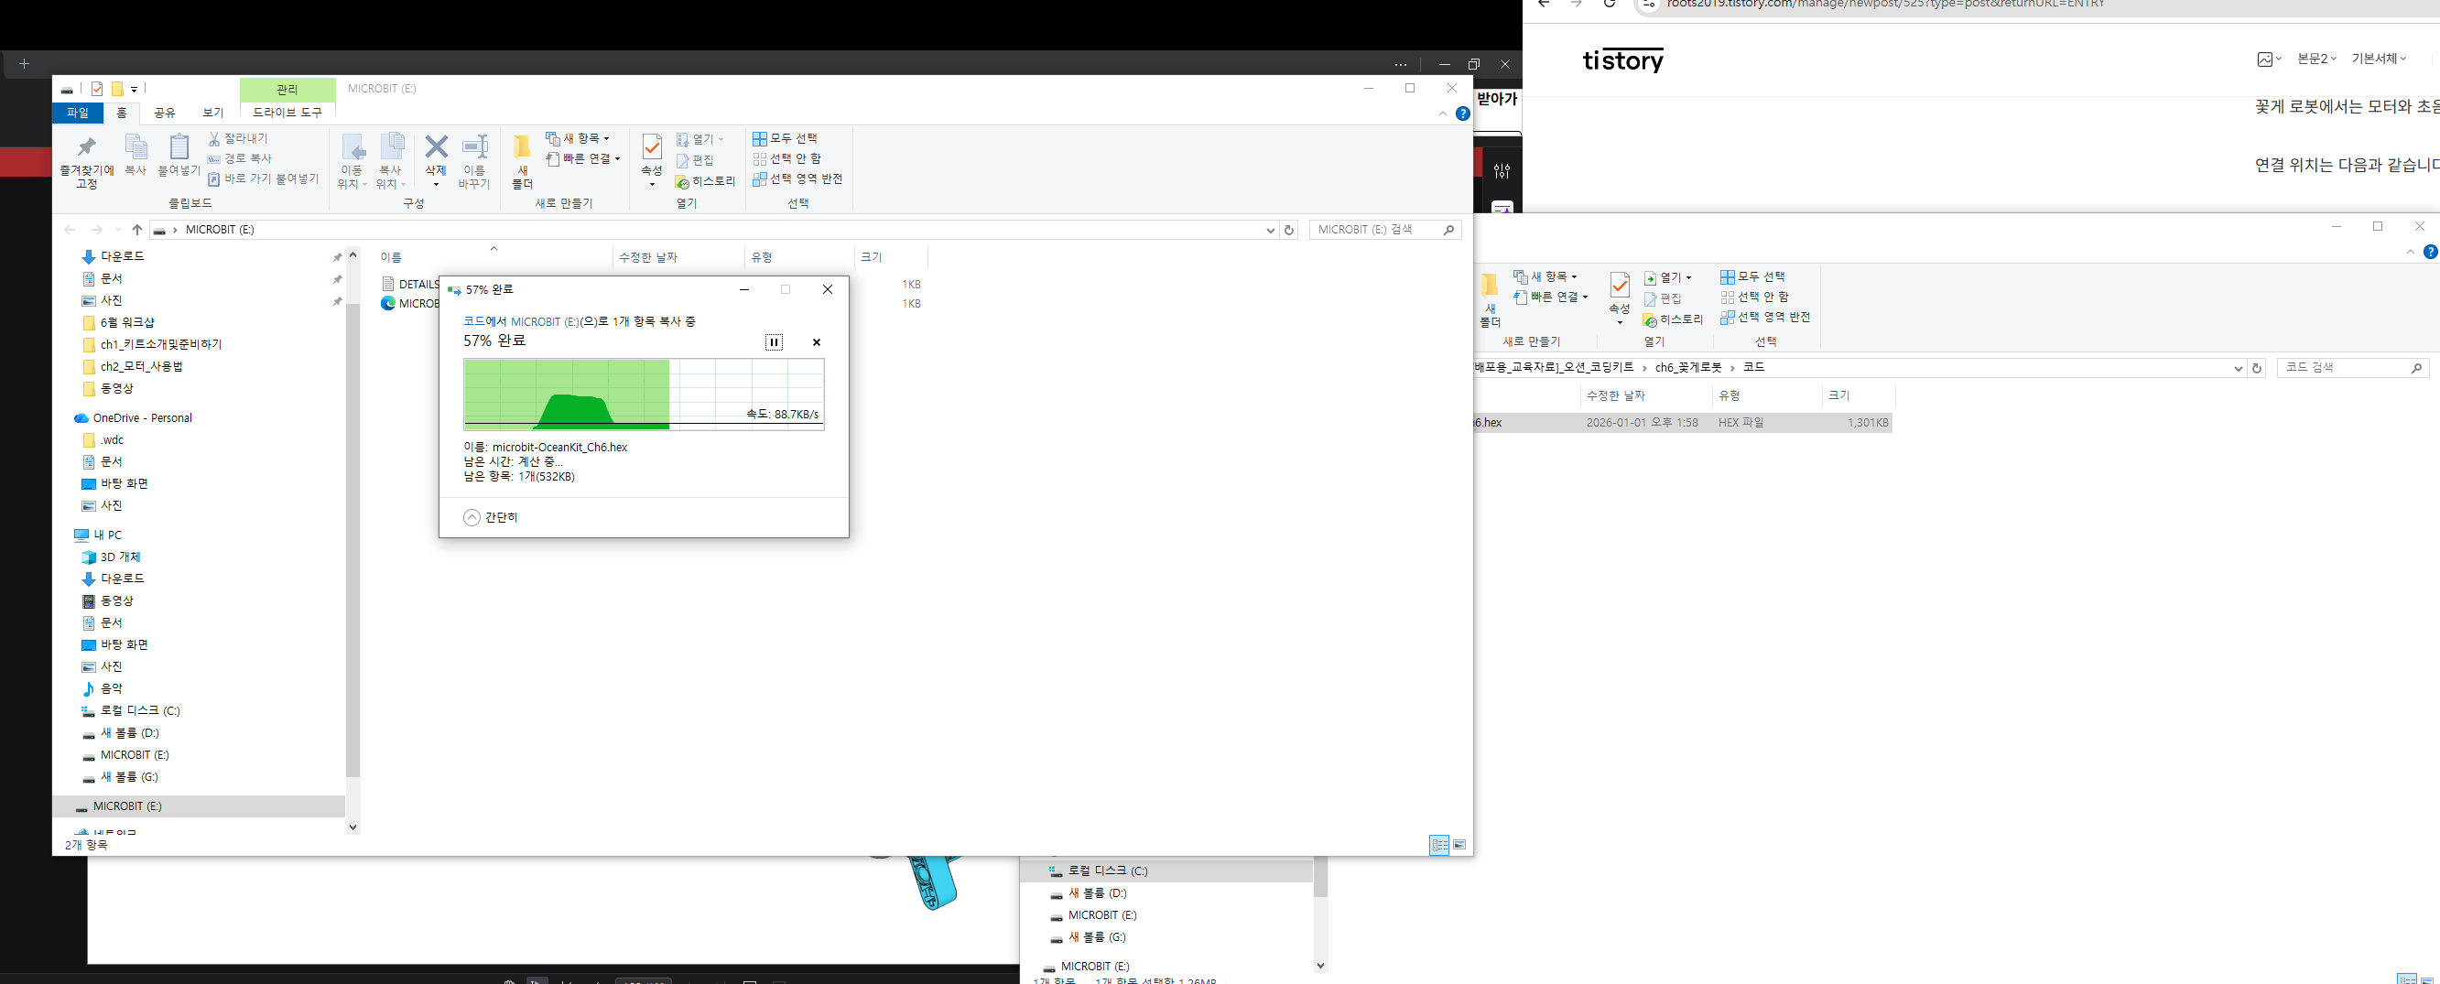Click the Delete (삭제) X icon
The width and height of the screenshot is (2440, 984).
point(436,155)
